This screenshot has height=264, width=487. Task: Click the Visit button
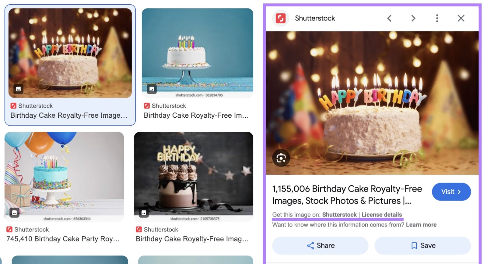(x=451, y=191)
